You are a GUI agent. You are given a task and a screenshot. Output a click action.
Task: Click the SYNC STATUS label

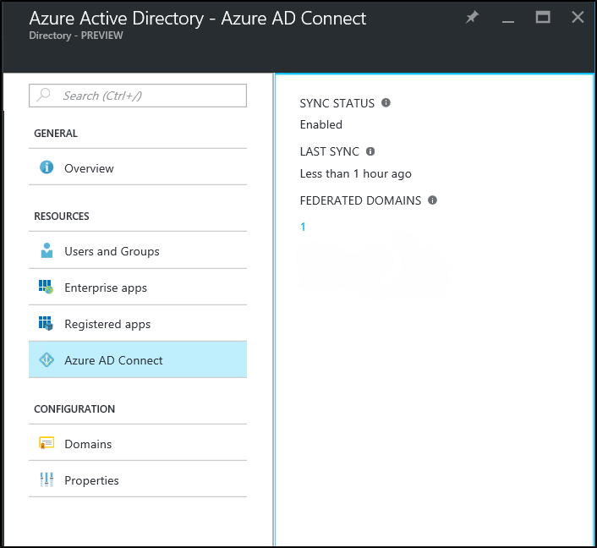tap(337, 103)
